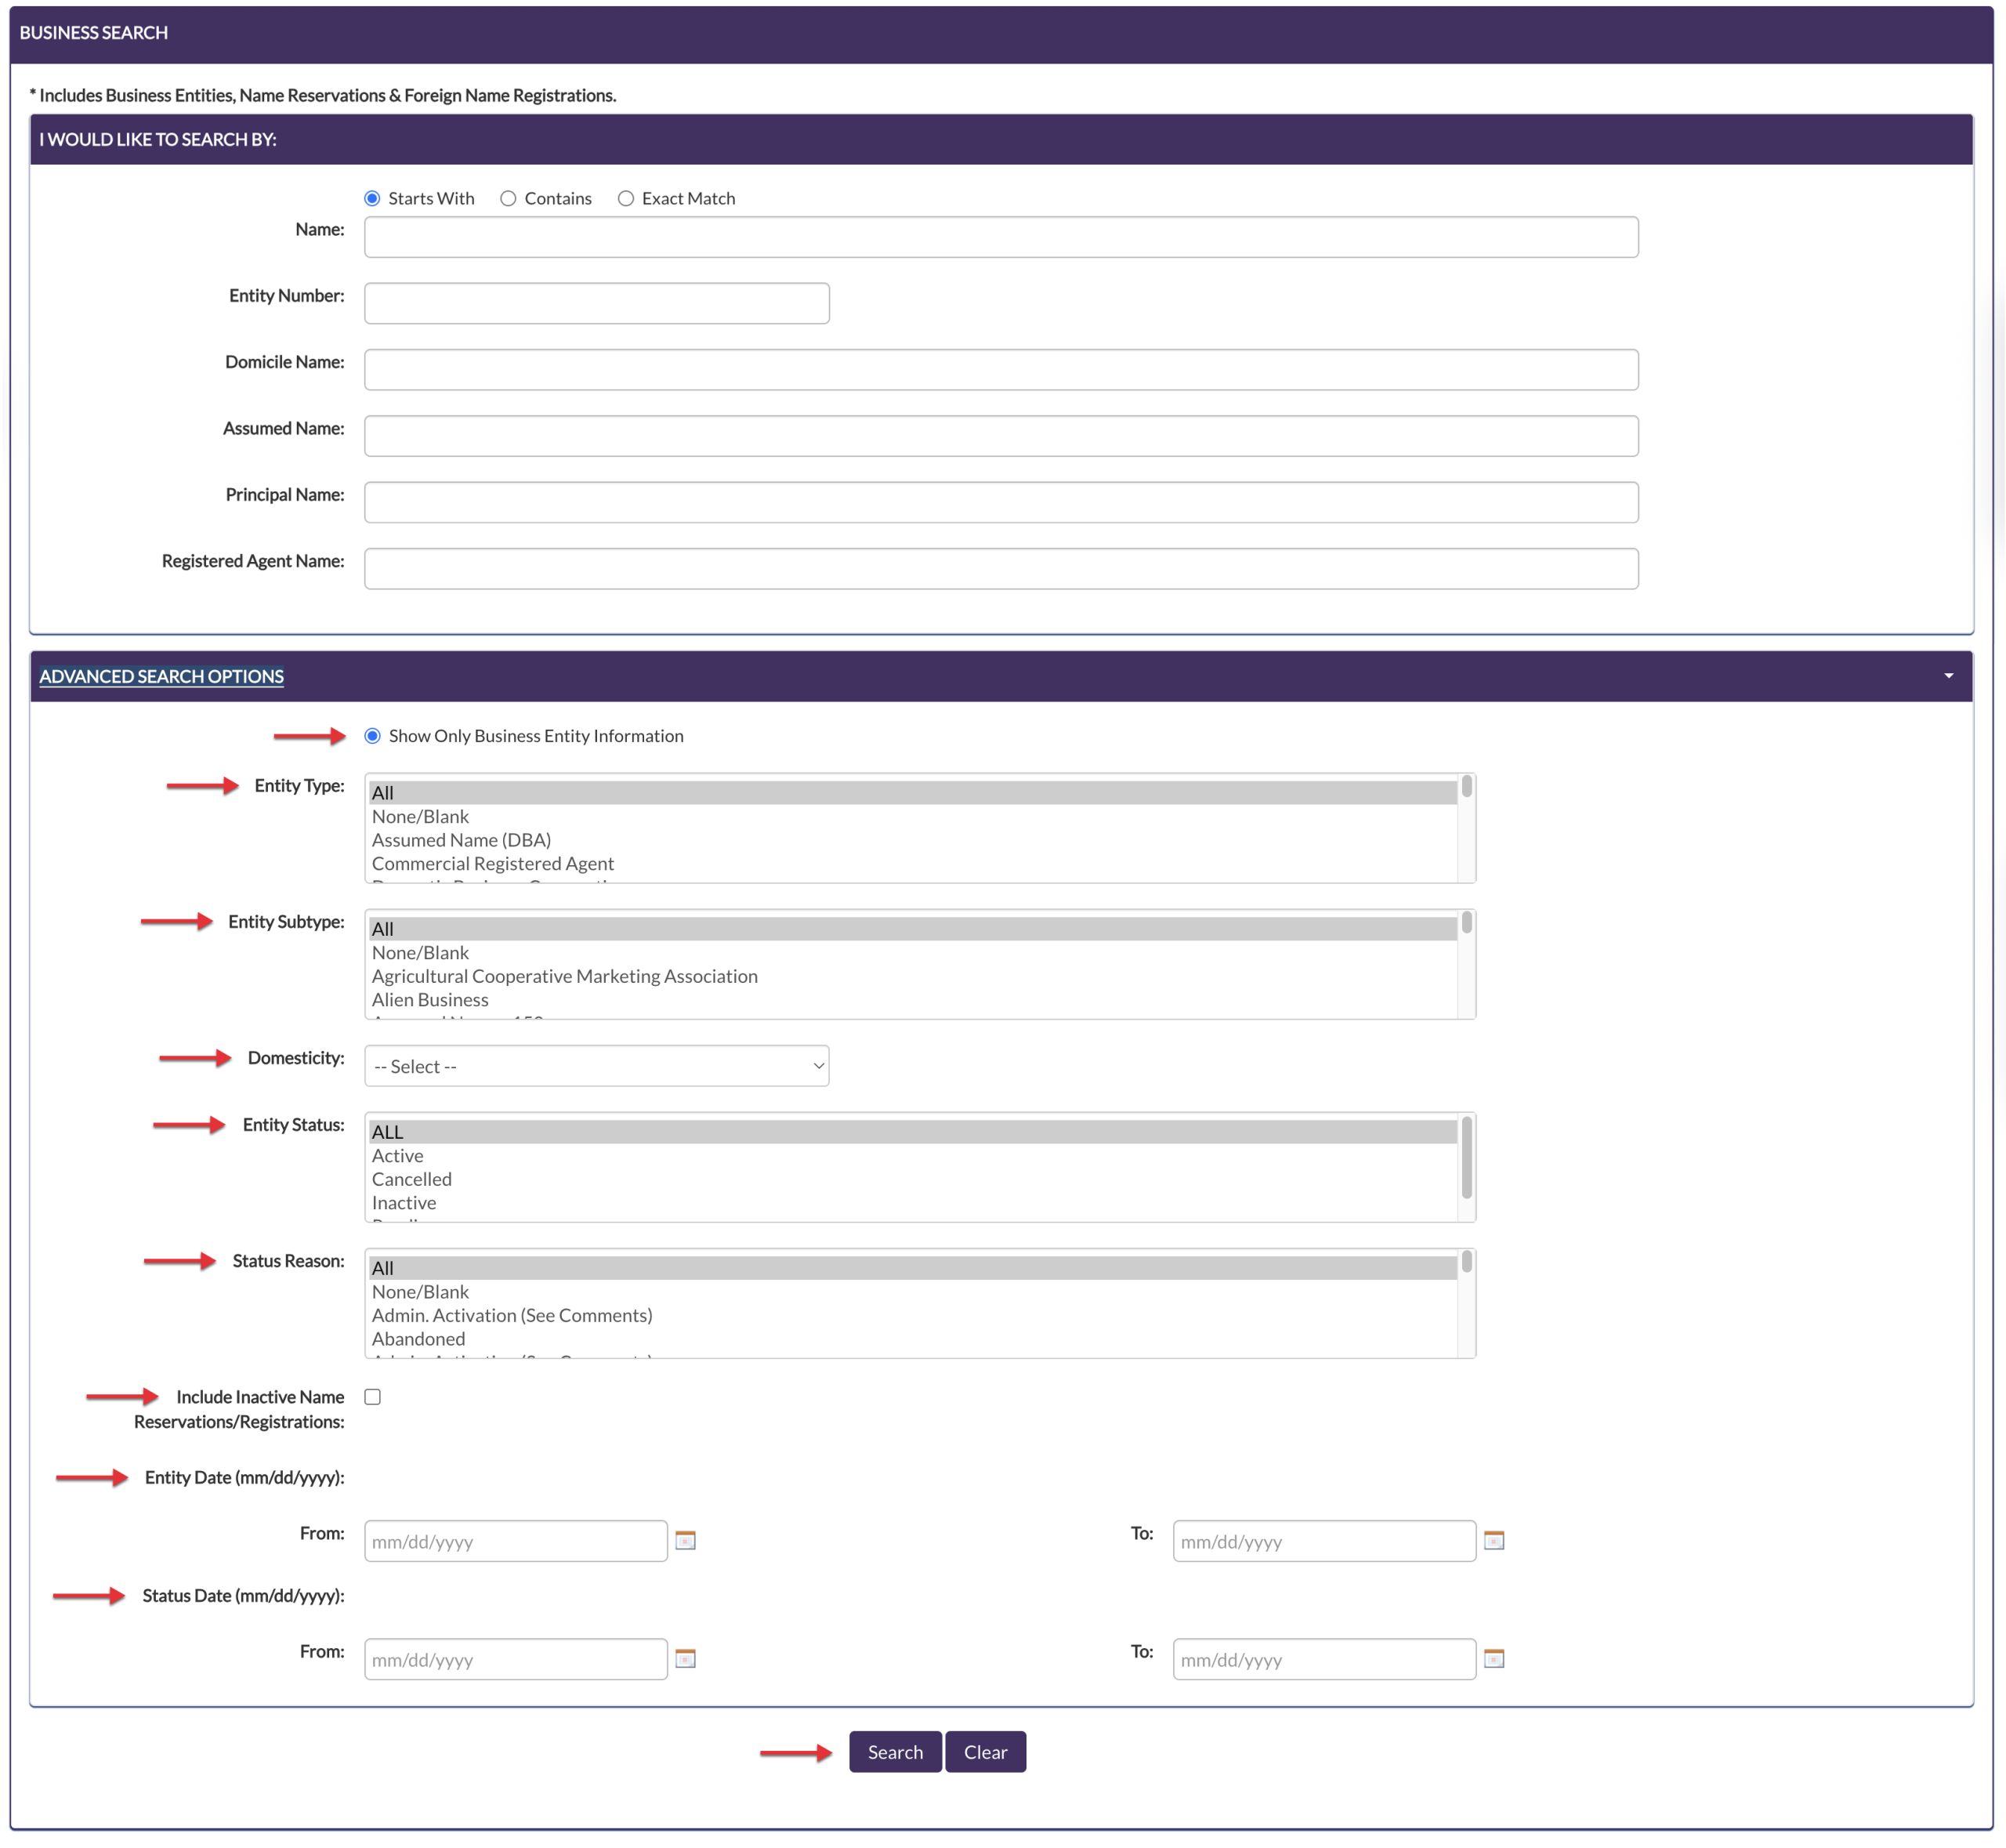Open calendar for Status Date From
Screen dimensions: 2006x1848
pyautogui.click(x=685, y=1658)
